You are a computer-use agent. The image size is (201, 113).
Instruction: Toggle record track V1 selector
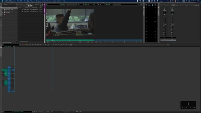click(x=9, y=70)
